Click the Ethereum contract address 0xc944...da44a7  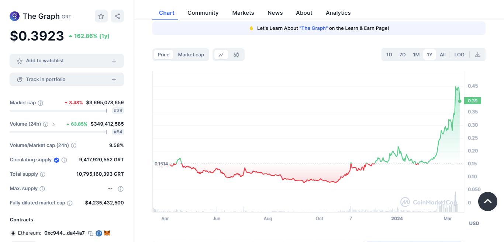tap(65, 233)
